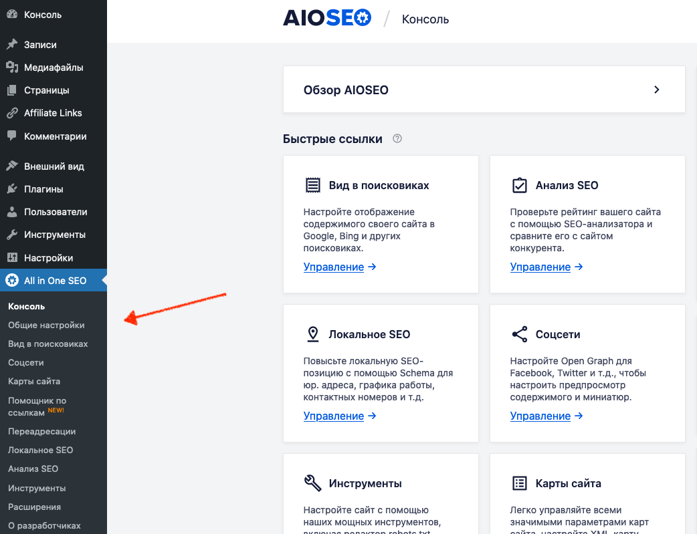This screenshot has width=697, height=534.
Task: Expand Обзор AIOSEO with the chevron arrow
Action: (x=657, y=90)
